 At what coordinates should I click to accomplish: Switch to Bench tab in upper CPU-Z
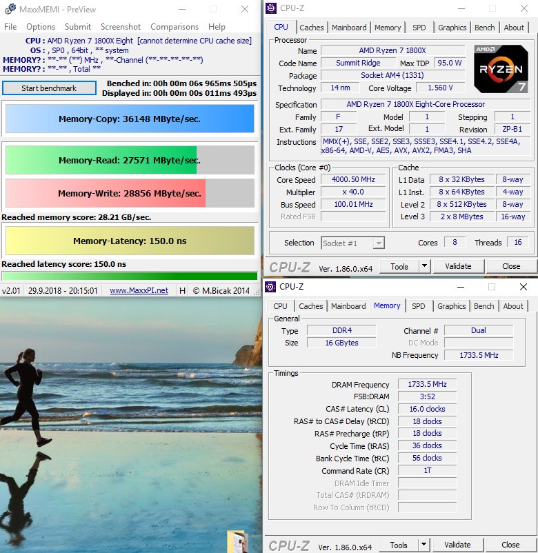click(x=484, y=28)
